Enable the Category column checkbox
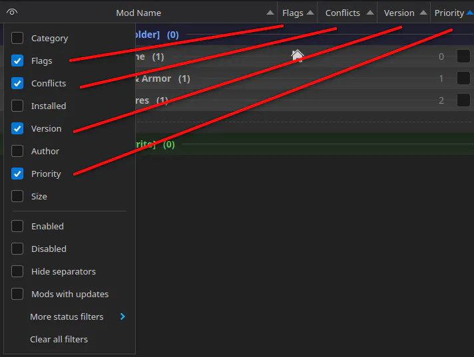 (x=17, y=38)
